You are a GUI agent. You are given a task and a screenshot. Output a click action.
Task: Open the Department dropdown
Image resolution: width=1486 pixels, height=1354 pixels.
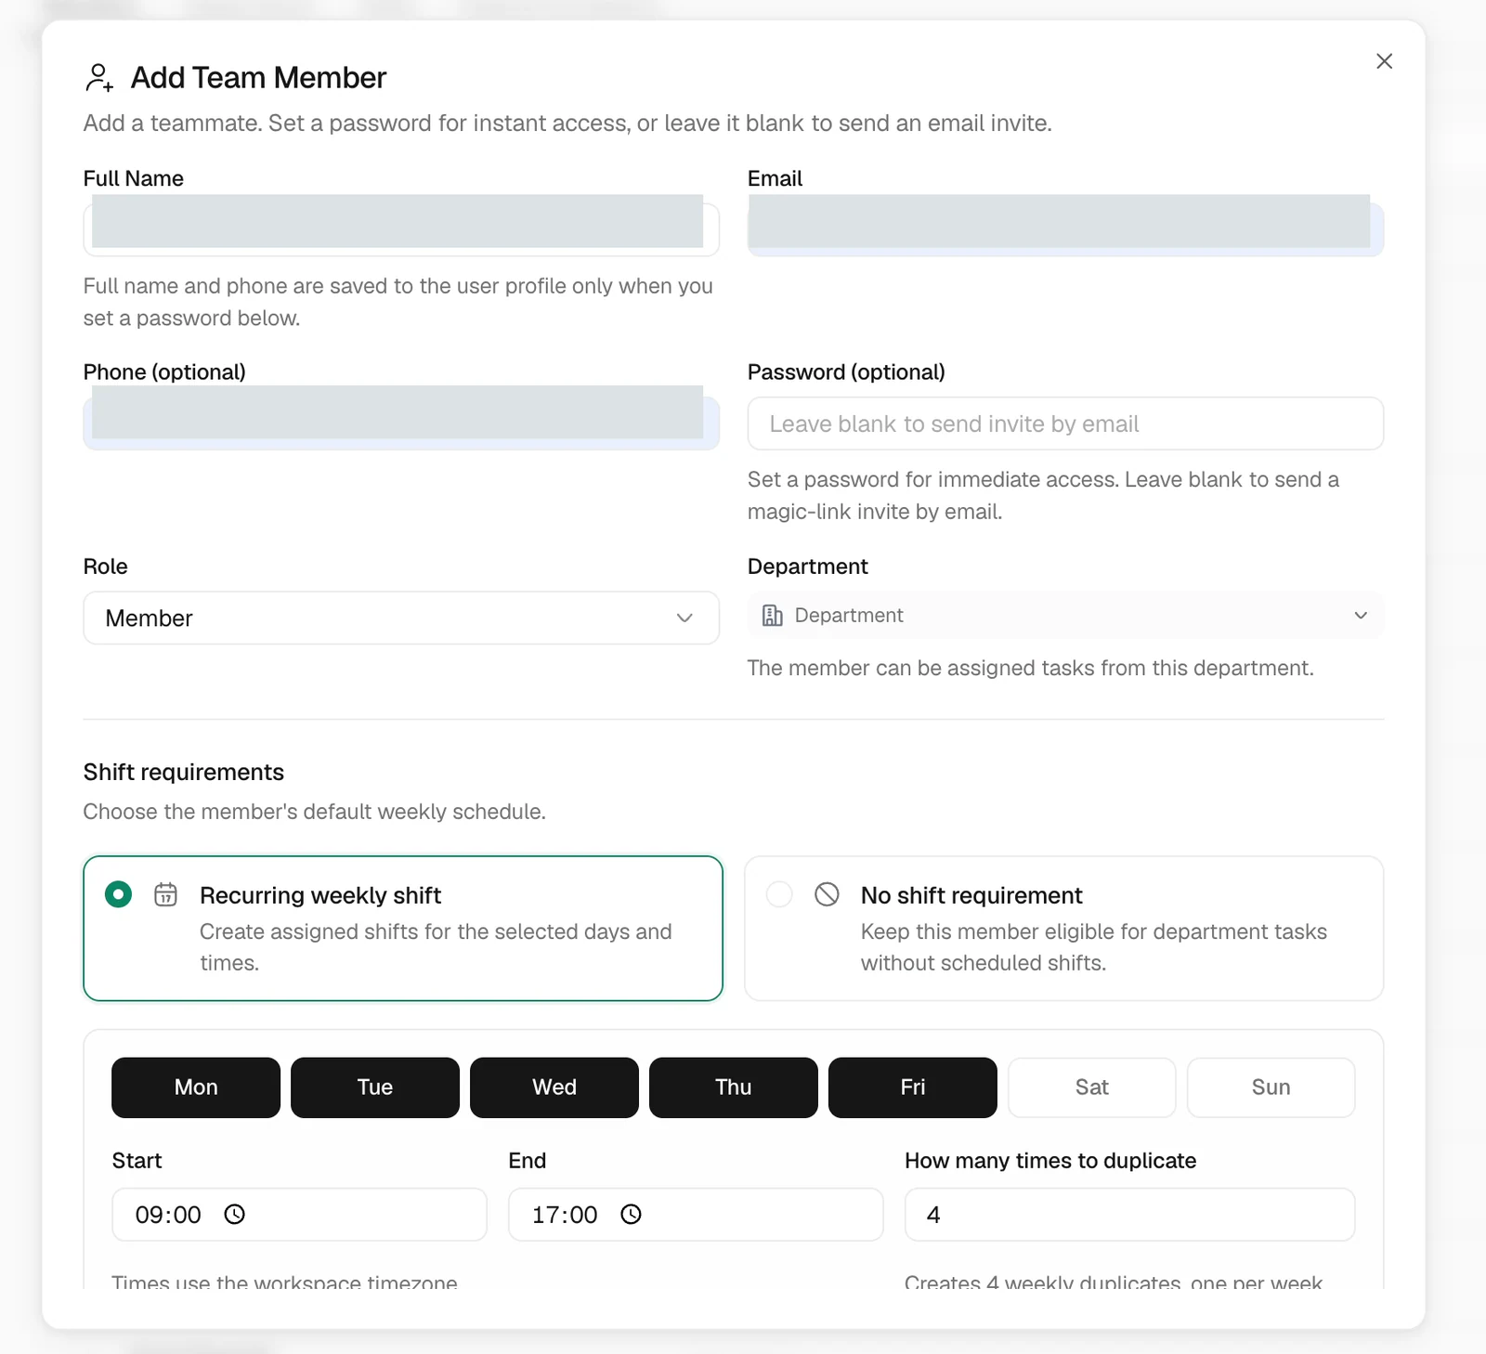(x=1065, y=616)
